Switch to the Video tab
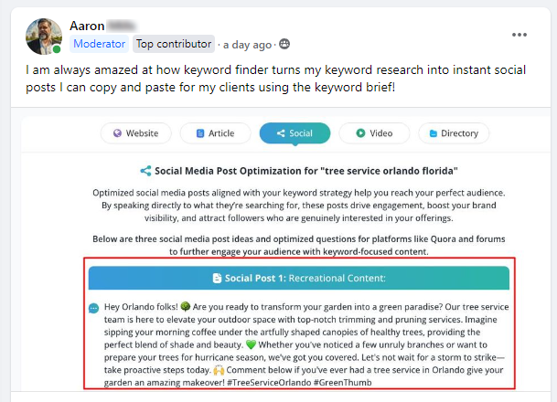557x402 pixels. (x=372, y=133)
